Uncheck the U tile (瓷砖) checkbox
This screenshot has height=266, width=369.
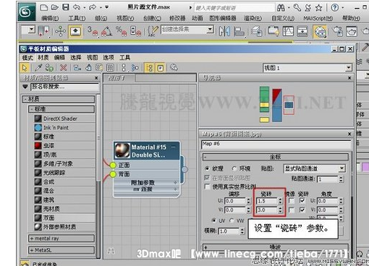[x=302, y=201]
